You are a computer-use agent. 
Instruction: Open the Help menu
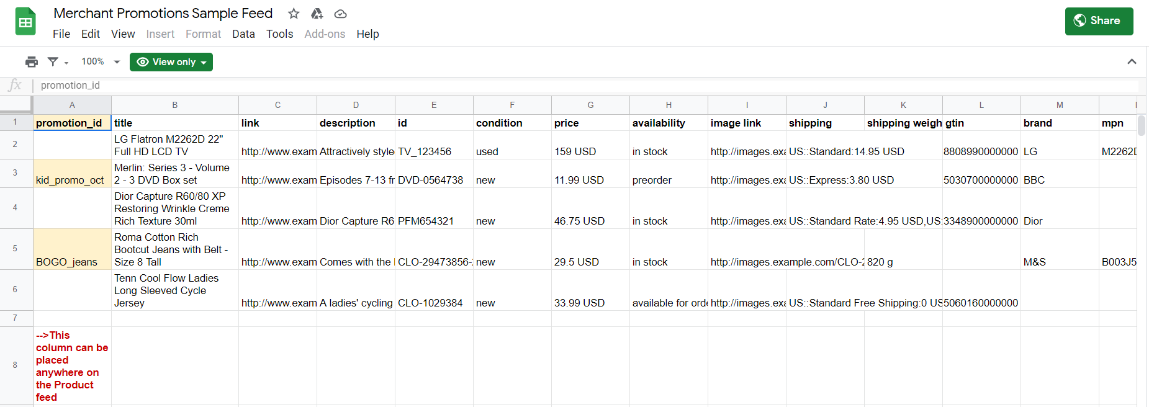pos(367,34)
